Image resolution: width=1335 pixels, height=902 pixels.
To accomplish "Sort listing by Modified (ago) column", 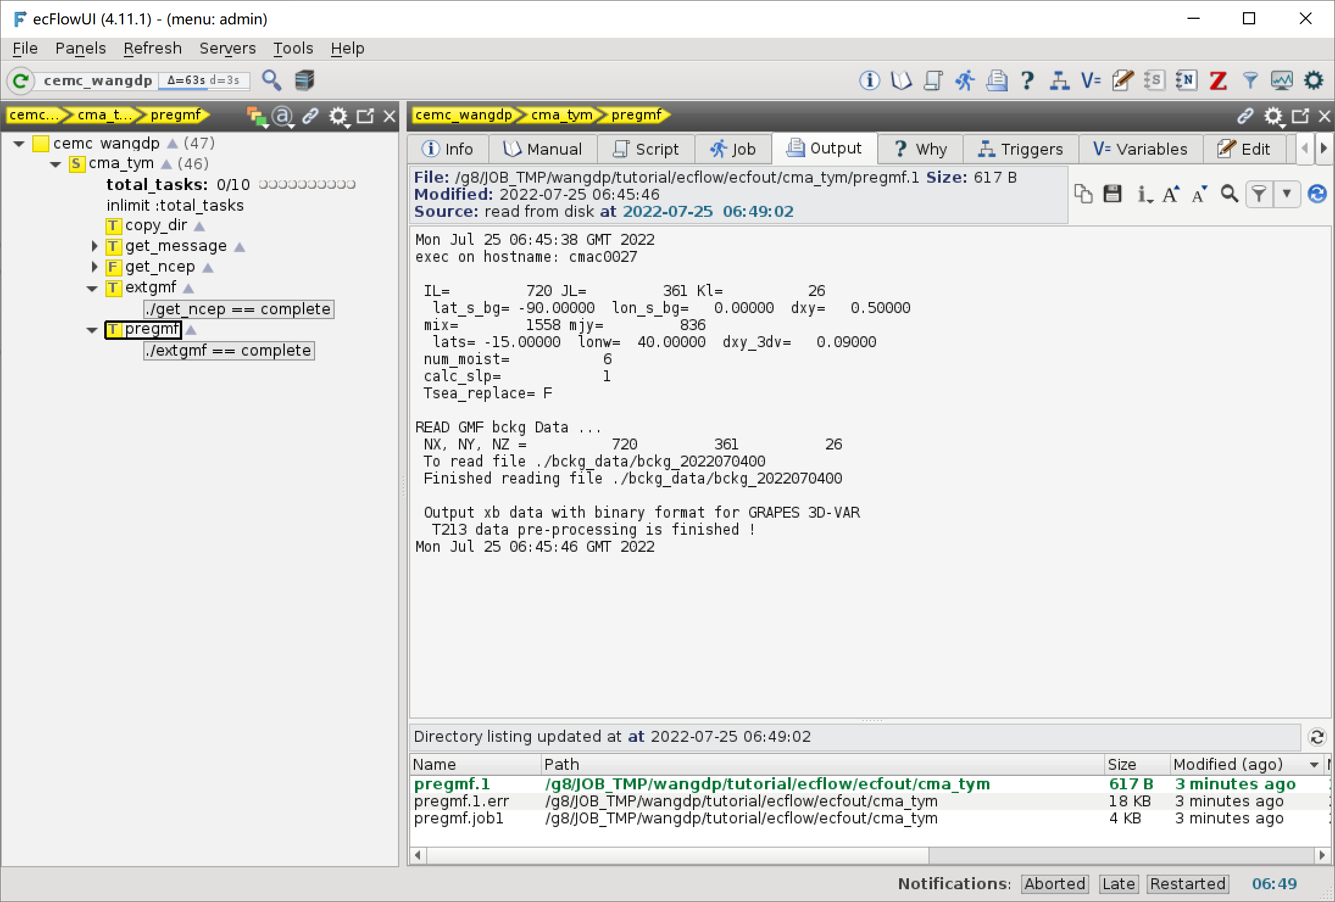I will click(1247, 764).
